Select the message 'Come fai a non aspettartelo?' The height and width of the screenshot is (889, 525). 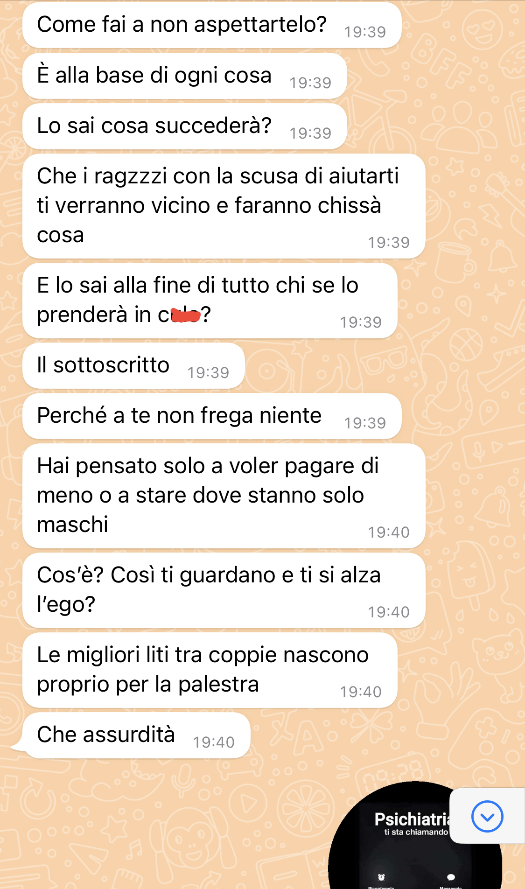point(212,25)
